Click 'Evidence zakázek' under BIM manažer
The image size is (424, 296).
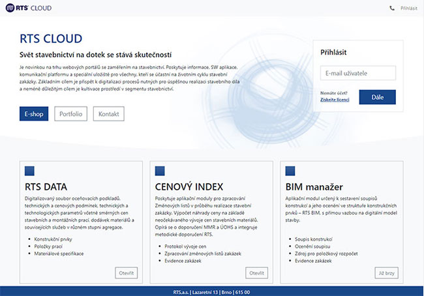coord(313,261)
